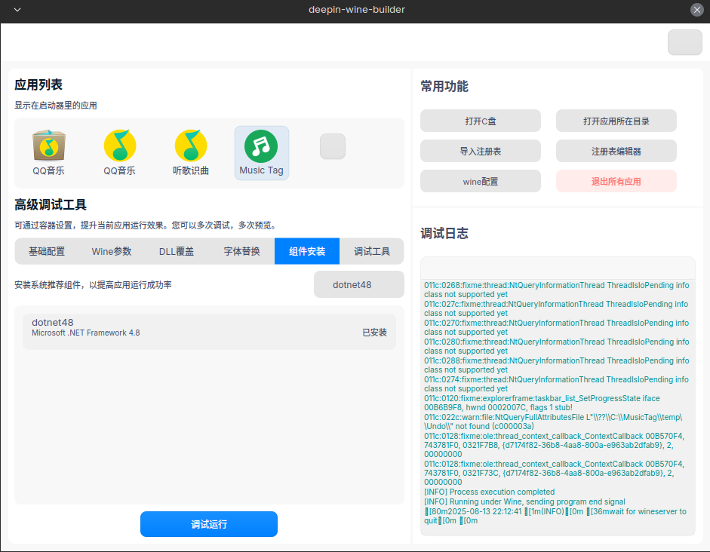Click the 高级调试工具 heading

coord(51,204)
